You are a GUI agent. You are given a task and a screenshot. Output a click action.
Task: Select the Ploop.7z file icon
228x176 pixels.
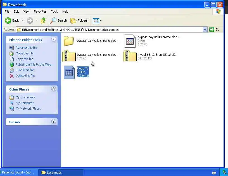click(x=69, y=72)
